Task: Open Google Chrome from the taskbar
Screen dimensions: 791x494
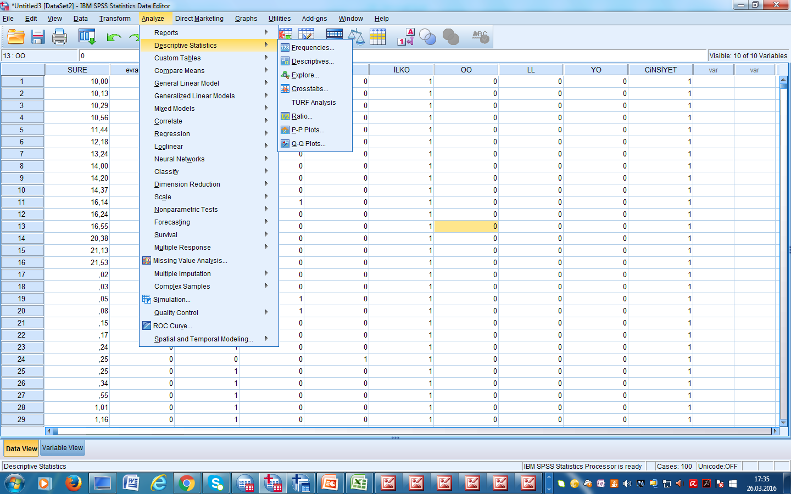Action: tap(187, 483)
